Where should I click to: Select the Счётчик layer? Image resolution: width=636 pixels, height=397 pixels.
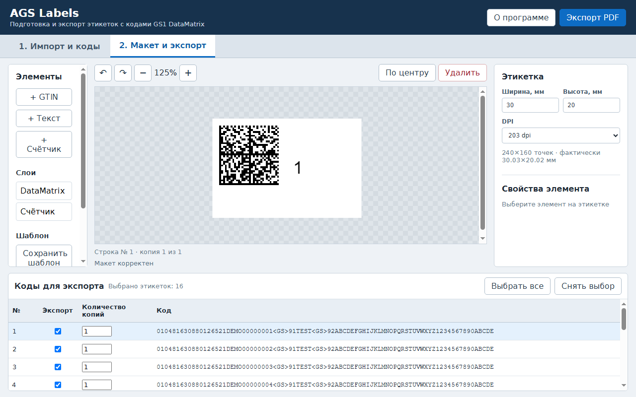point(44,212)
